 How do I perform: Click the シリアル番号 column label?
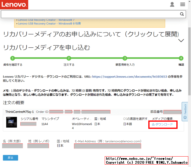point(30,119)
